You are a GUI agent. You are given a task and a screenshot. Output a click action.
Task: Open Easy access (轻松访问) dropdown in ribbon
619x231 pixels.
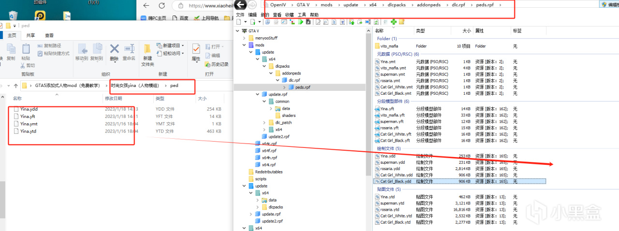(x=170, y=53)
